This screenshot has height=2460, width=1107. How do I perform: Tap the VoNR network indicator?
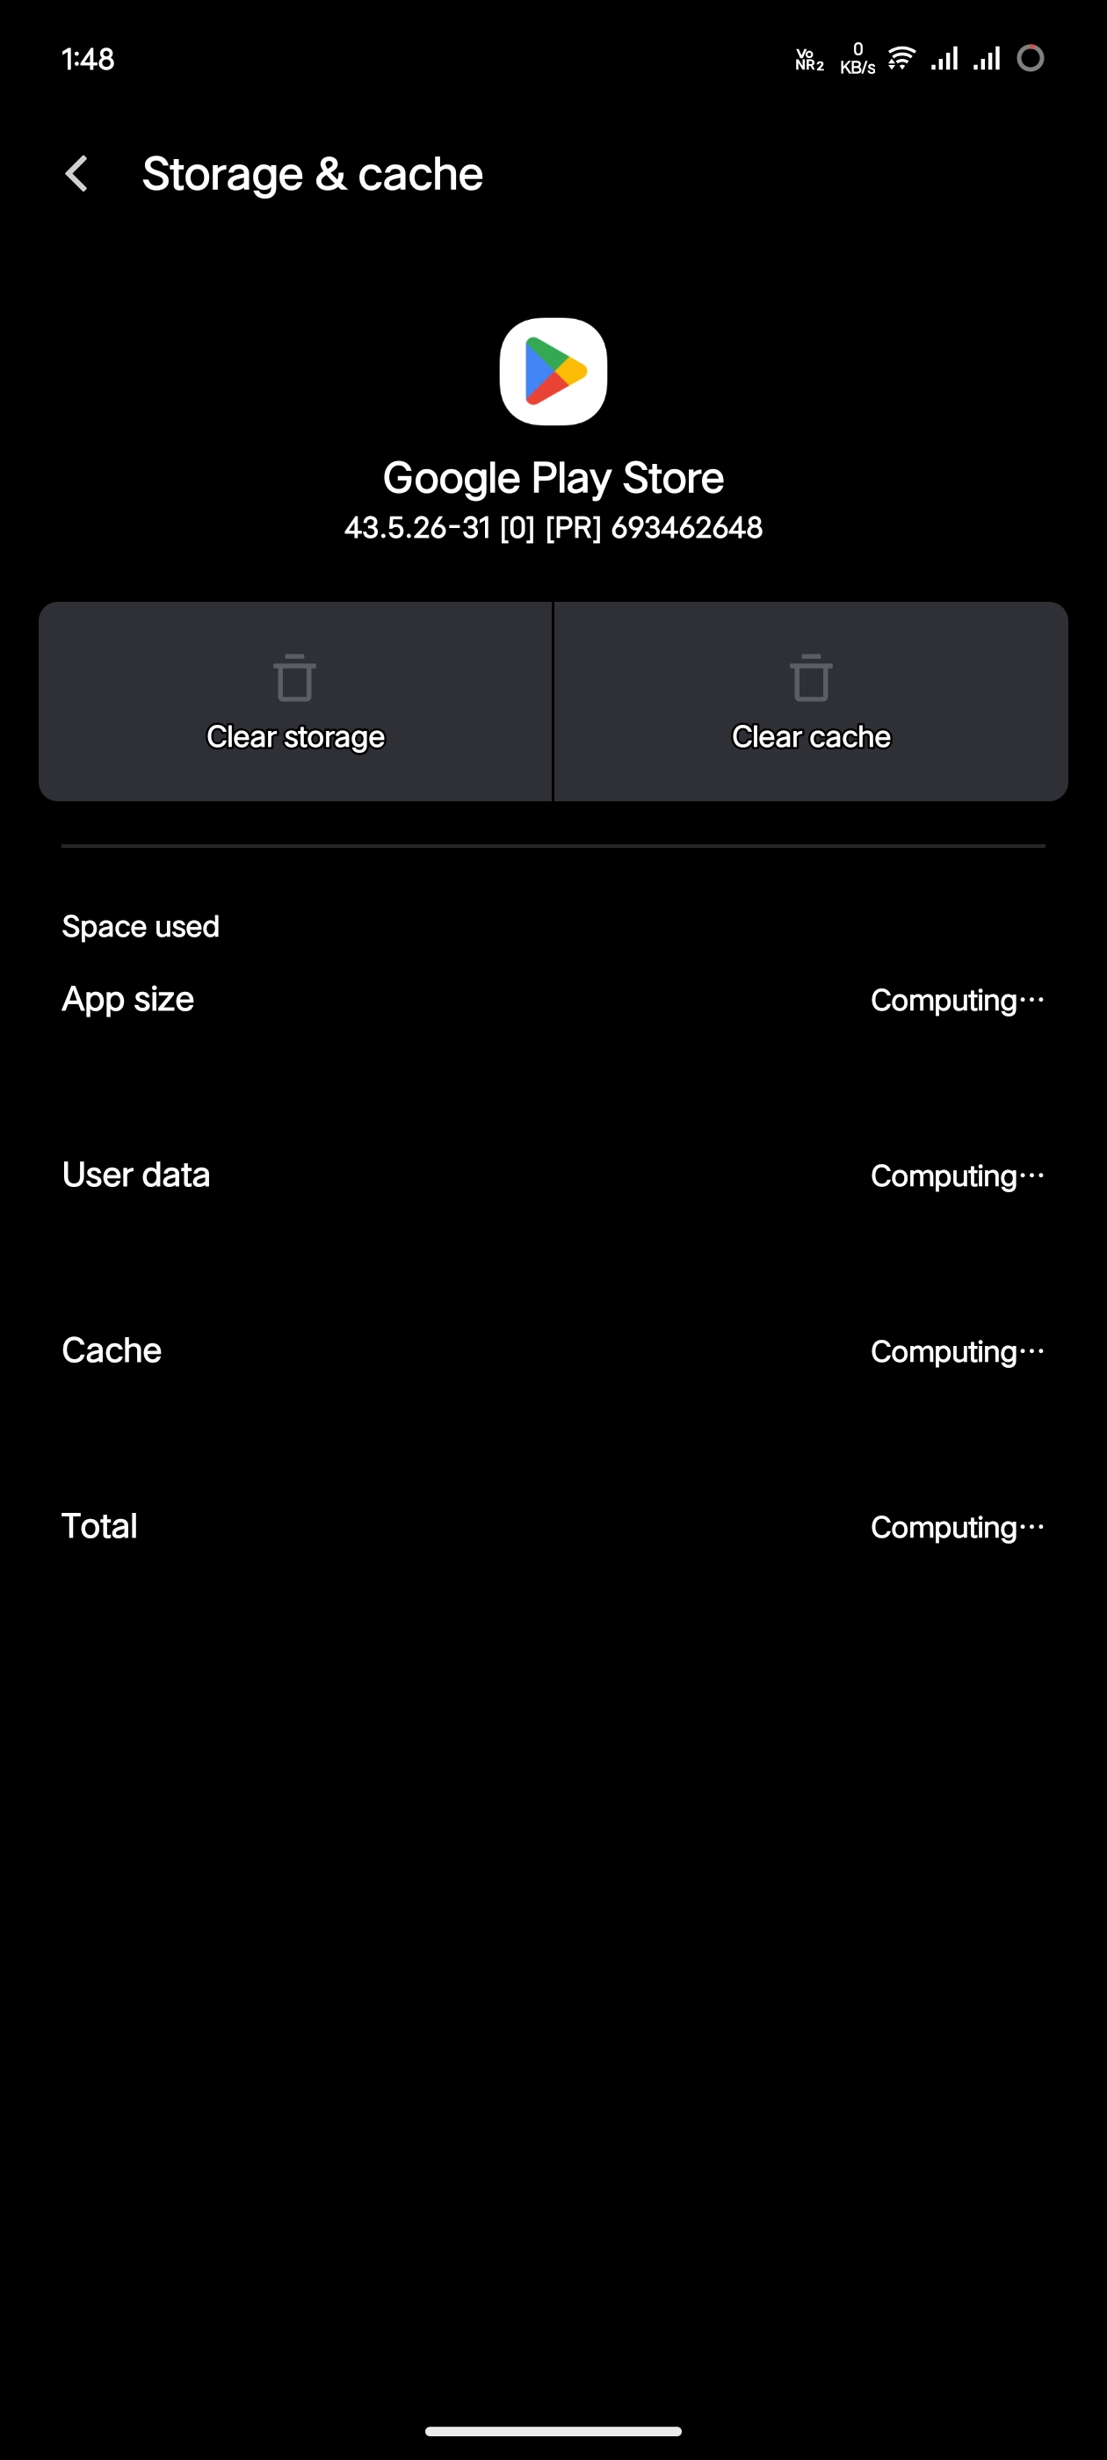809,59
